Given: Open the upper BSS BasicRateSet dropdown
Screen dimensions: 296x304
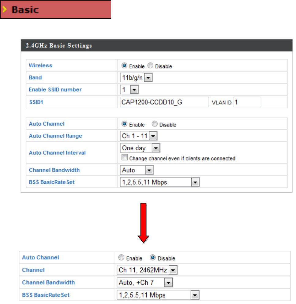Looking at the screenshot, I should coord(160,182).
